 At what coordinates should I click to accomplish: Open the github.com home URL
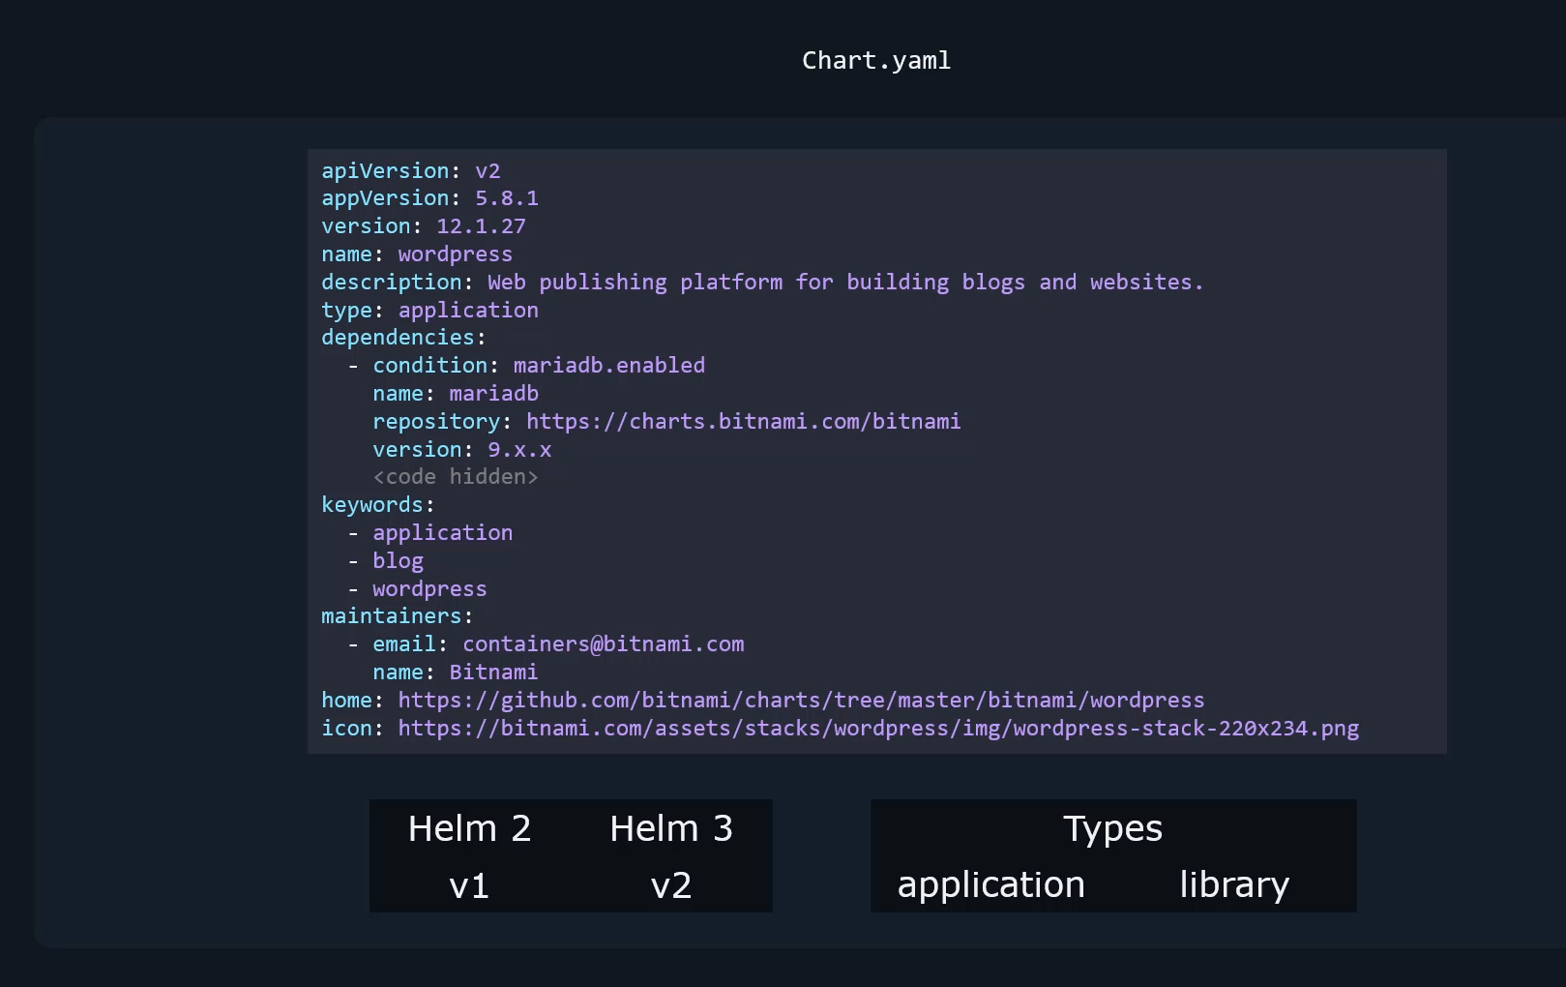[801, 701]
